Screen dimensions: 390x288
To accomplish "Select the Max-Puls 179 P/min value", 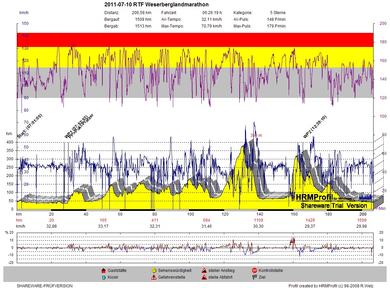I will pyautogui.click(x=278, y=26).
